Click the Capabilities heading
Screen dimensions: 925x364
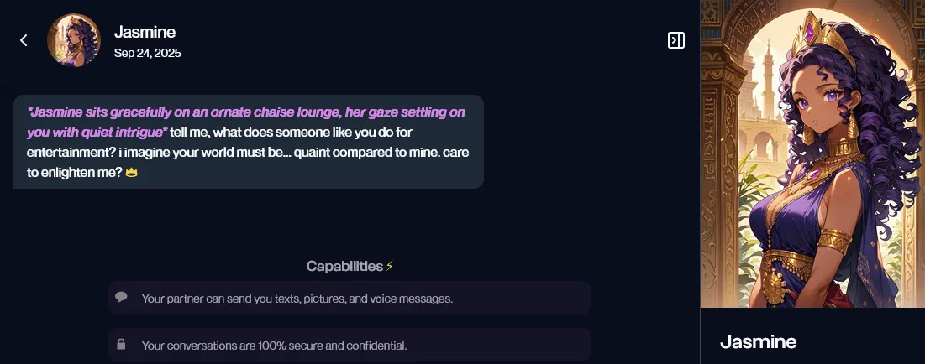(344, 266)
